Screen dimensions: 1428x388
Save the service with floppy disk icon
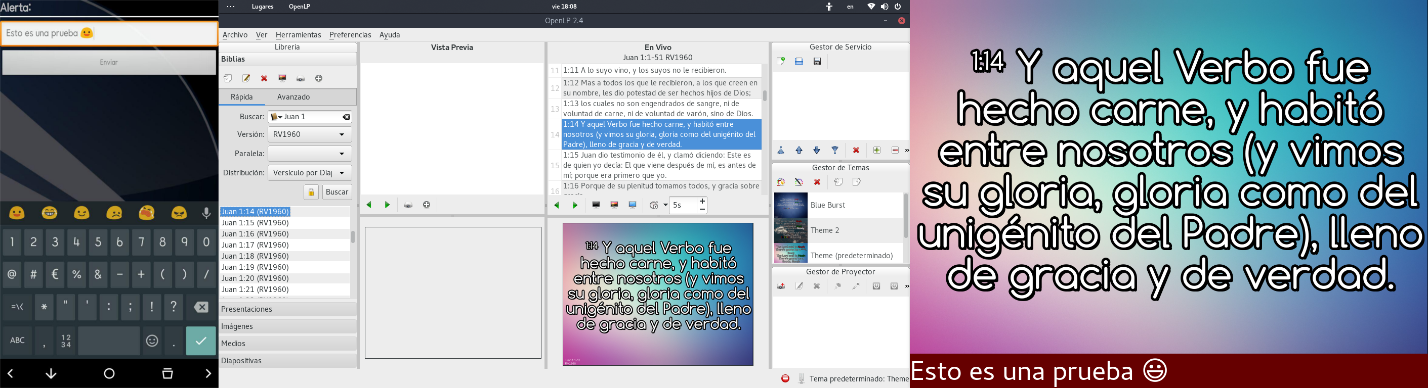tap(817, 62)
